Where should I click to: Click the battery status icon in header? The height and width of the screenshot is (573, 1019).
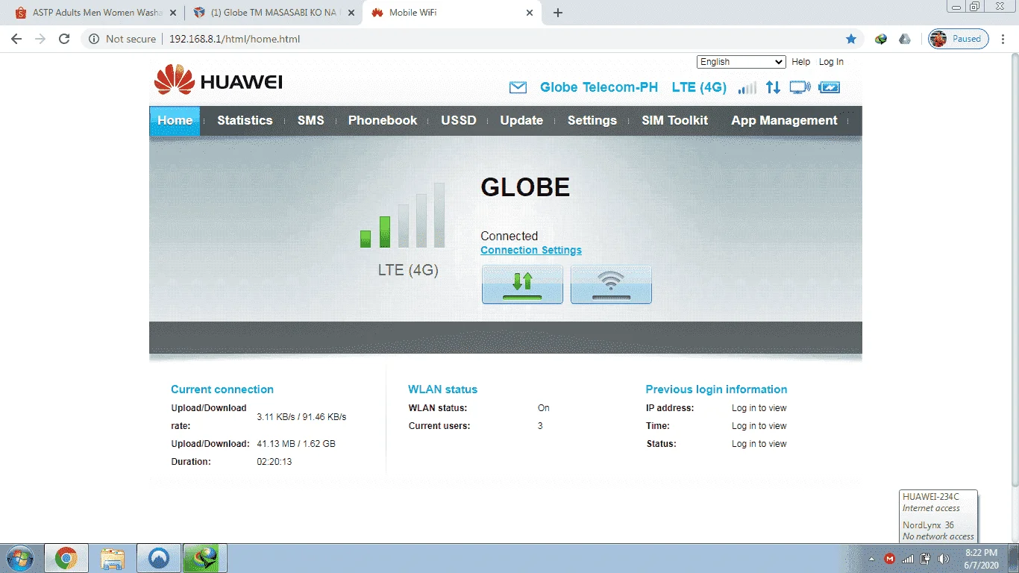click(829, 87)
